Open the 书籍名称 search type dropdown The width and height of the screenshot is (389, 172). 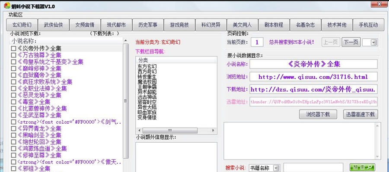tap(276, 168)
